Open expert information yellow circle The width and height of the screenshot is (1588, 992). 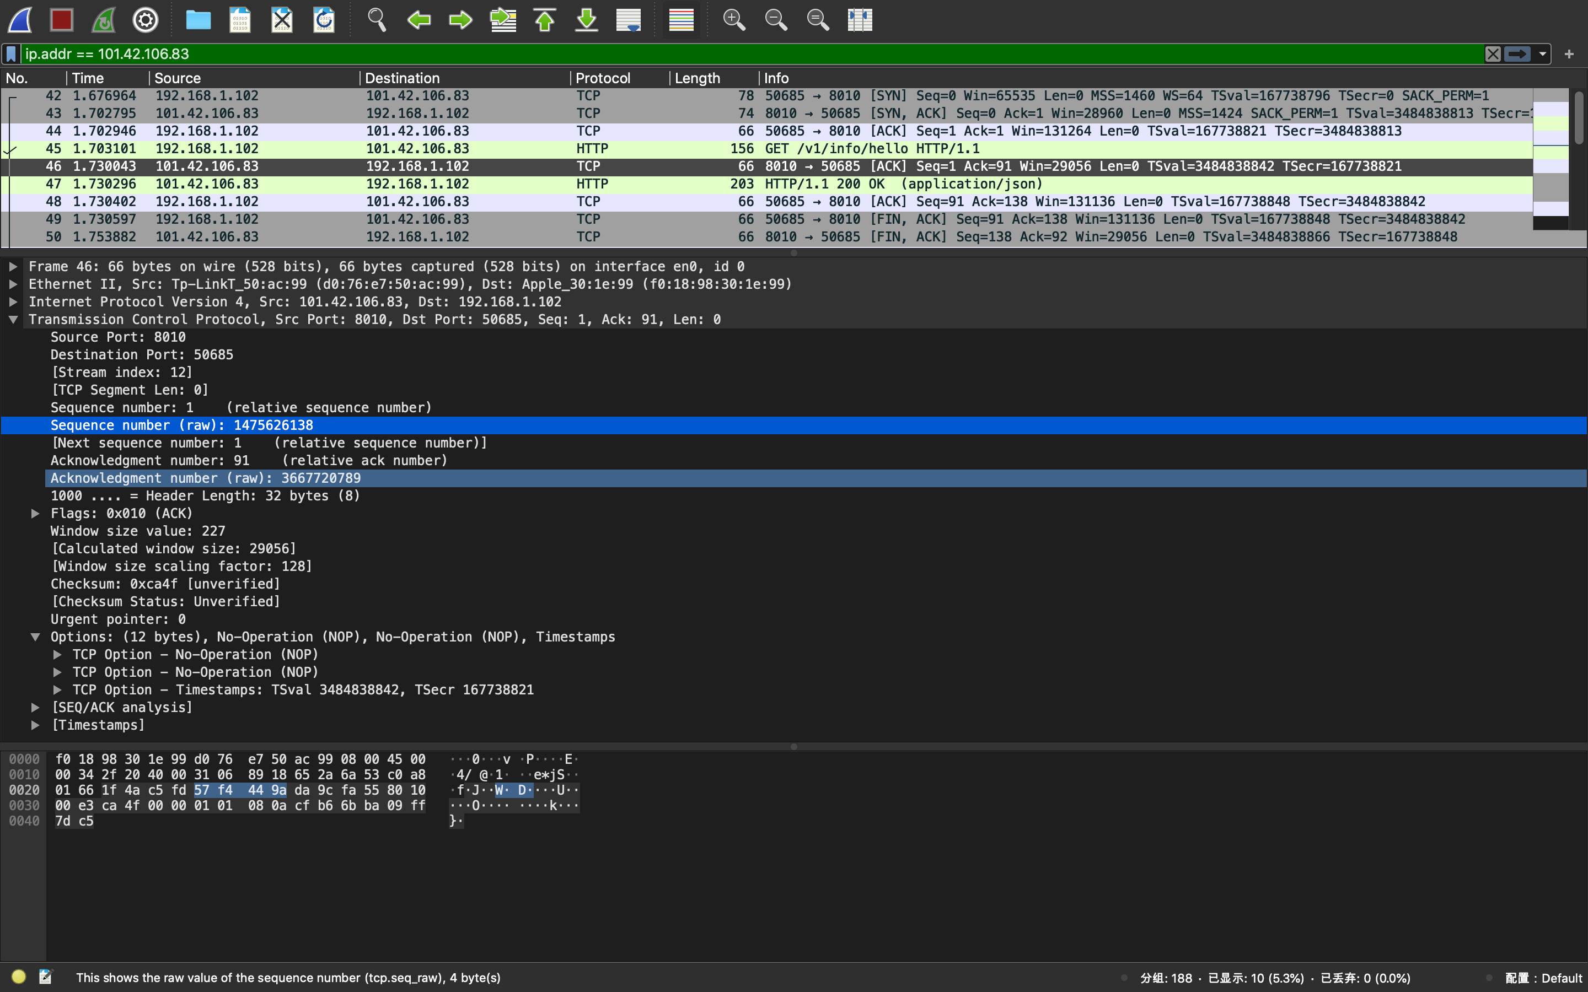tap(18, 977)
